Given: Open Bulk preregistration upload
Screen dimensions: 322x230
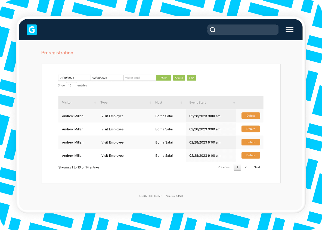Looking at the screenshot, I should (191, 78).
